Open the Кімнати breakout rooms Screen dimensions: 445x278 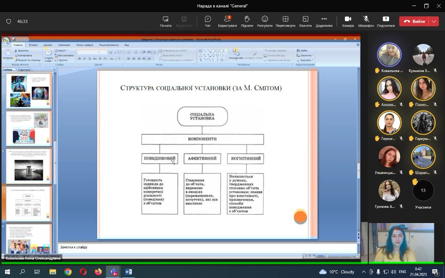point(305,21)
